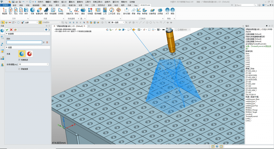The height and width of the screenshot is (149, 274).
Task: Switch to the 钣金 ribbon tab
Action: [51, 5]
